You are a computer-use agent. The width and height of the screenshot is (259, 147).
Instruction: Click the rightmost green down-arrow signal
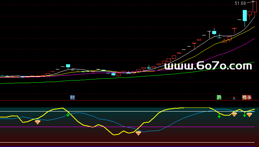coord(245,115)
